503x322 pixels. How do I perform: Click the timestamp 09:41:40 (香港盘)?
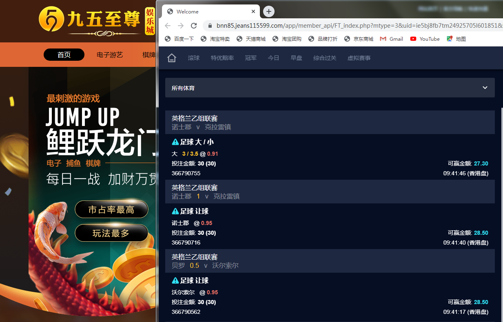click(x=466, y=243)
